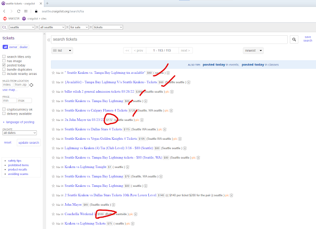316x229 pixels.
Task: Hide the Coachella Weekend listing
Action: pos(135,214)
